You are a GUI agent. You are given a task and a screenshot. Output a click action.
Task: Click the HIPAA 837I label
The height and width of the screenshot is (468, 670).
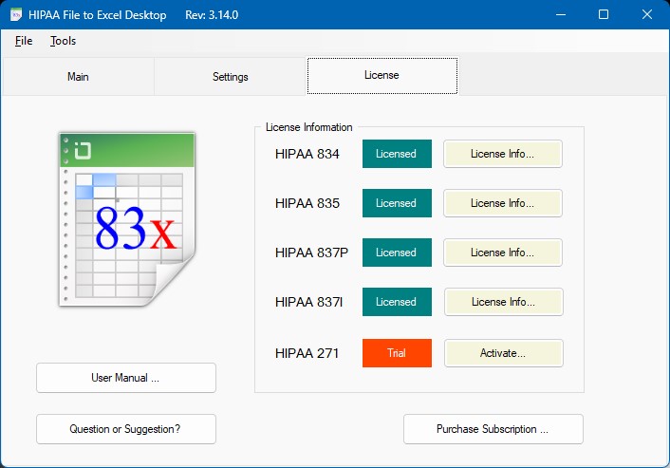pyautogui.click(x=309, y=302)
